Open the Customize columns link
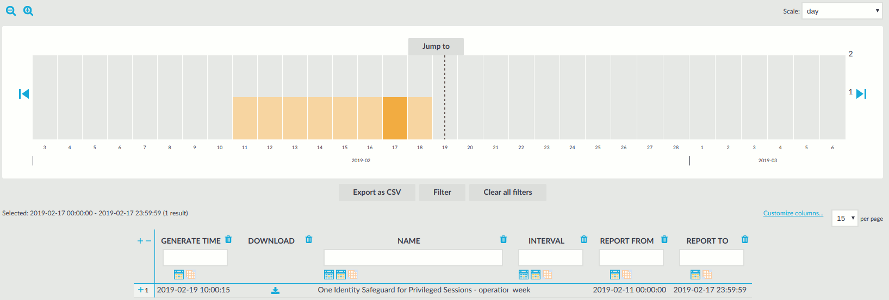Image resolution: width=889 pixels, height=300 pixels. (x=793, y=213)
